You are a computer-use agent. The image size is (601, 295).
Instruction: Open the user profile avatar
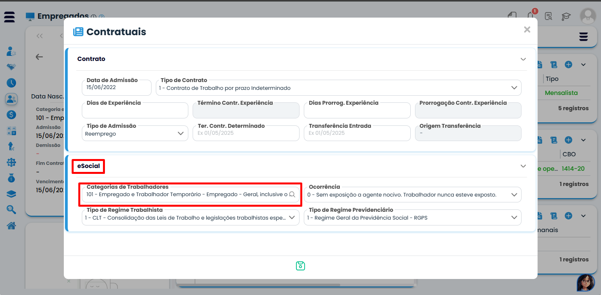pos(588,16)
